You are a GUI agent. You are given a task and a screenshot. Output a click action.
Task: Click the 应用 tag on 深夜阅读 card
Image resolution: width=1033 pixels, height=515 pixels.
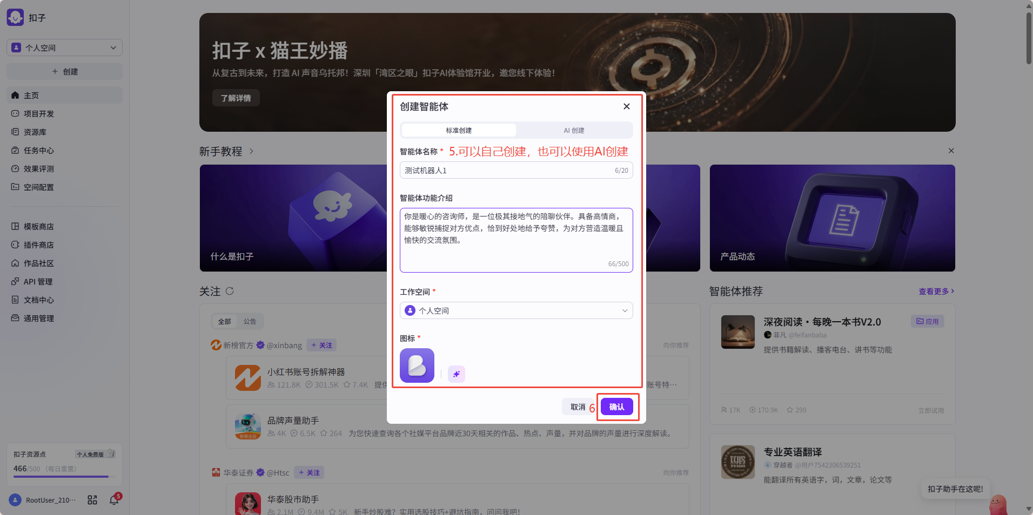click(927, 321)
